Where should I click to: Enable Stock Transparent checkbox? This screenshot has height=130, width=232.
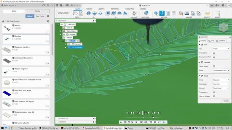pos(214,92)
